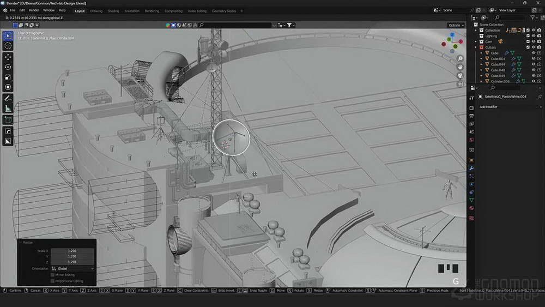
Task: Select the Select Box tool
Action: tap(8, 36)
